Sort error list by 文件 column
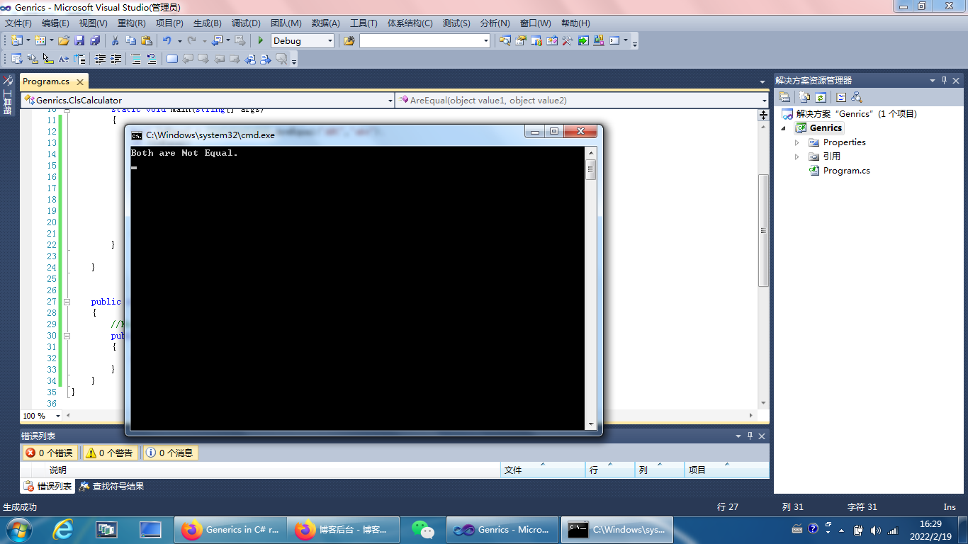Viewport: 968px width, 544px height. click(543, 470)
